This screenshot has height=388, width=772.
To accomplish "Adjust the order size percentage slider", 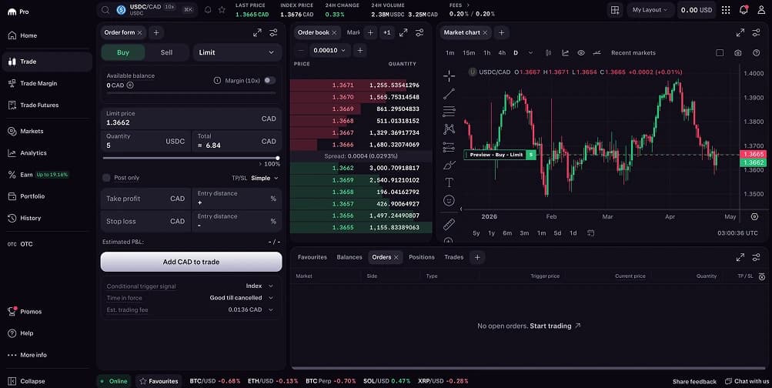I will pos(190,158).
